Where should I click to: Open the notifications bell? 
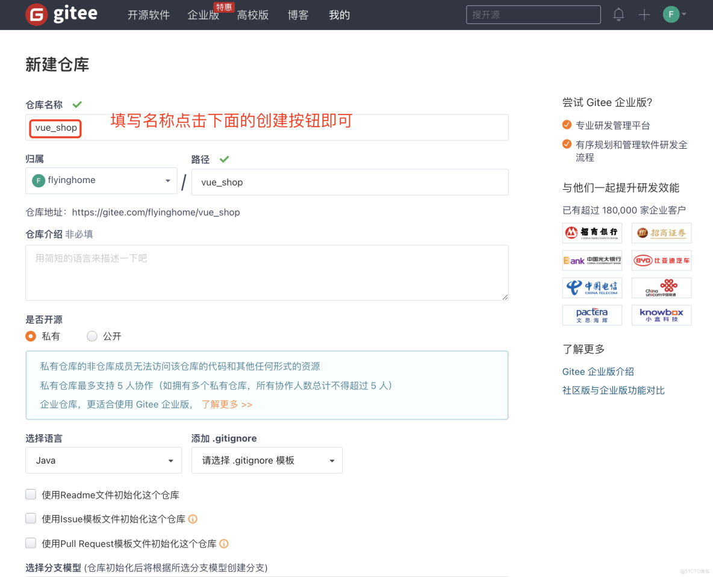coord(618,14)
